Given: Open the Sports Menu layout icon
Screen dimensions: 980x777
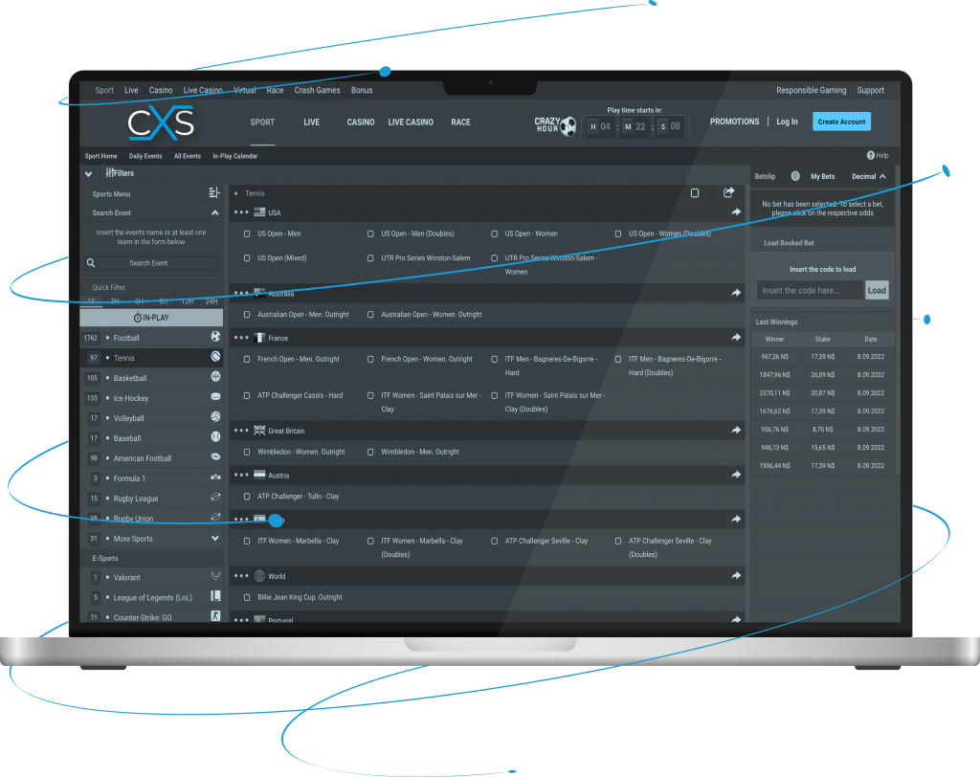Looking at the screenshot, I should coord(214,193).
